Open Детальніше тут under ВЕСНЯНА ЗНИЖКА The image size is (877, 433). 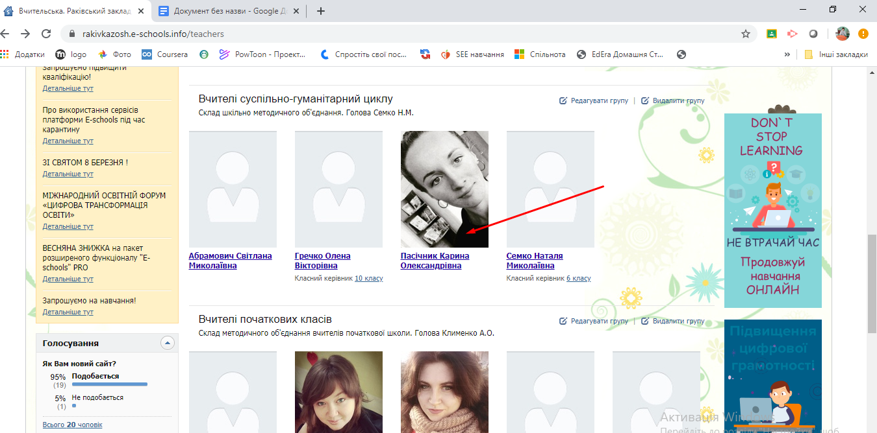tap(68, 279)
